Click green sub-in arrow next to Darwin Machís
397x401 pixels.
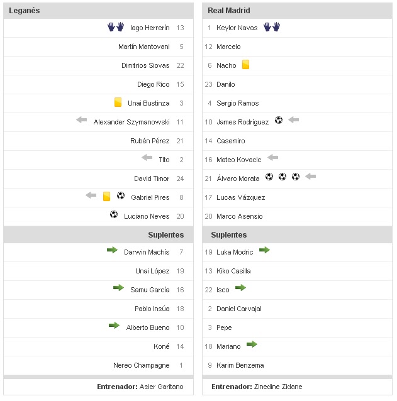[112, 250]
